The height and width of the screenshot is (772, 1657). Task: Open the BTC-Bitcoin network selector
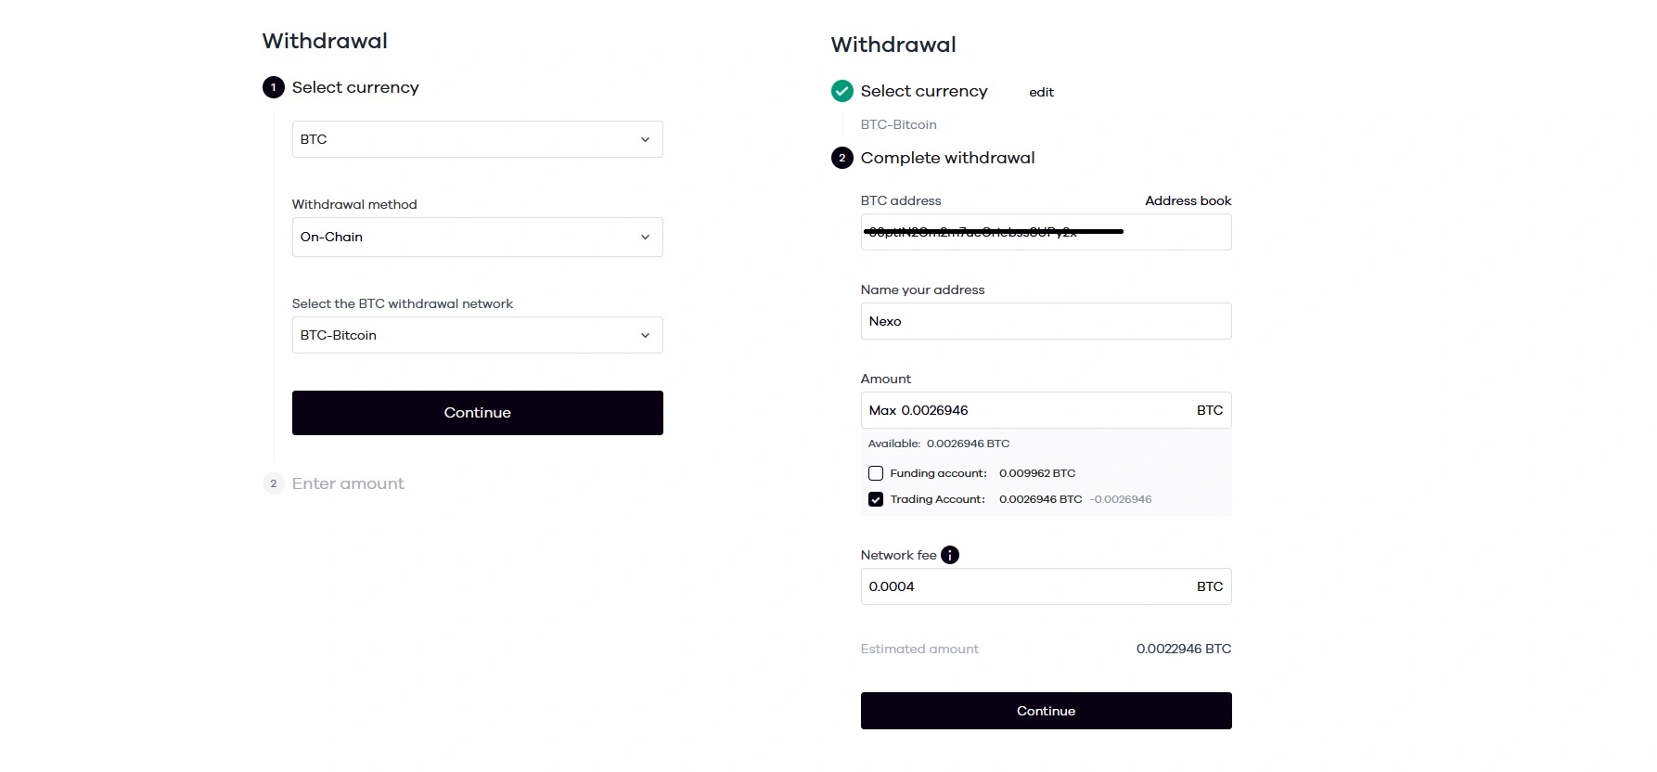coord(477,335)
